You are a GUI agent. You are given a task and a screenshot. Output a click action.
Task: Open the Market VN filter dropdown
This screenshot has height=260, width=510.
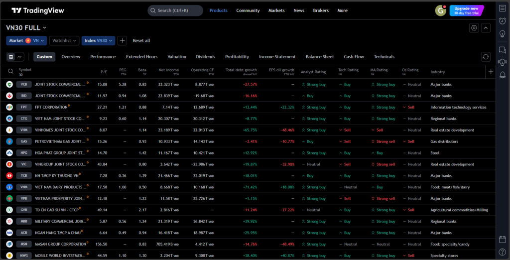[26, 41]
